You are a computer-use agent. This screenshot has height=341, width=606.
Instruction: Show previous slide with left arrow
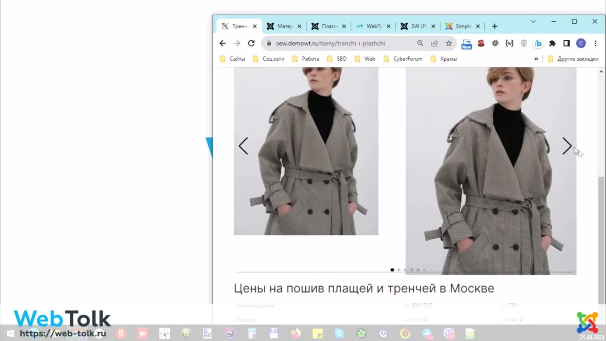pyautogui.click(x=243, y=146)
